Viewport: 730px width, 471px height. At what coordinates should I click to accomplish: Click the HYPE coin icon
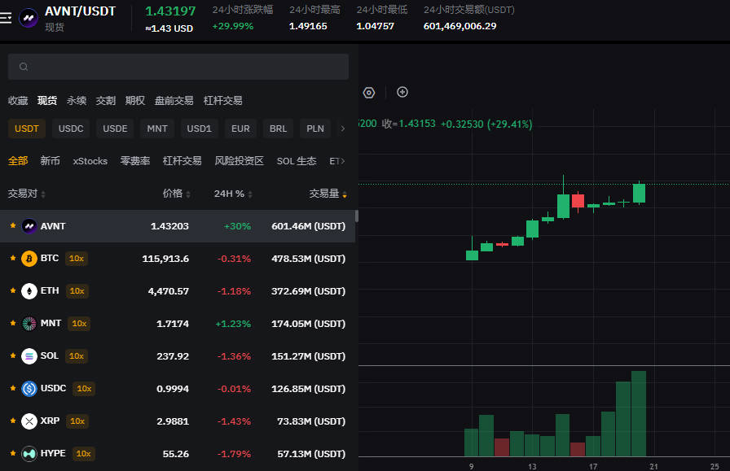coord(29,454)
